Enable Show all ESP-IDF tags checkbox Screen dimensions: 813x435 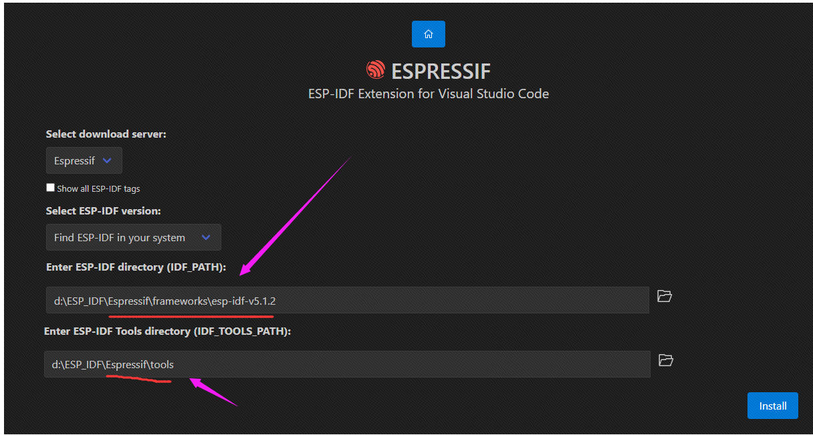[x=50, y=188]
